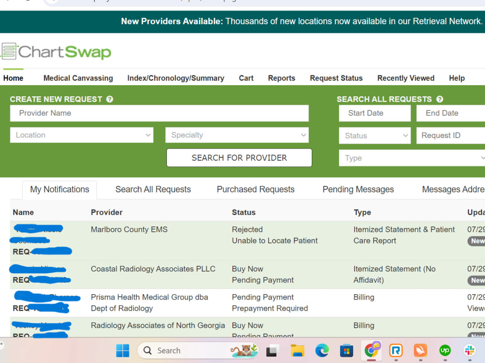Screen dimensions: 485x363
Task: Open the Cart menu item
Action: click(x=246, y=78)
